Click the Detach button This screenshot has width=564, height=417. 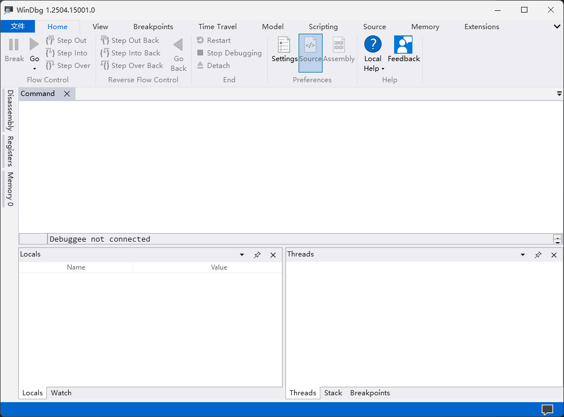213,65
